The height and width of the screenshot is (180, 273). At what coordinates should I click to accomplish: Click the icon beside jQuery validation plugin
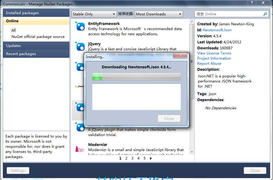(x=79, y=127)
